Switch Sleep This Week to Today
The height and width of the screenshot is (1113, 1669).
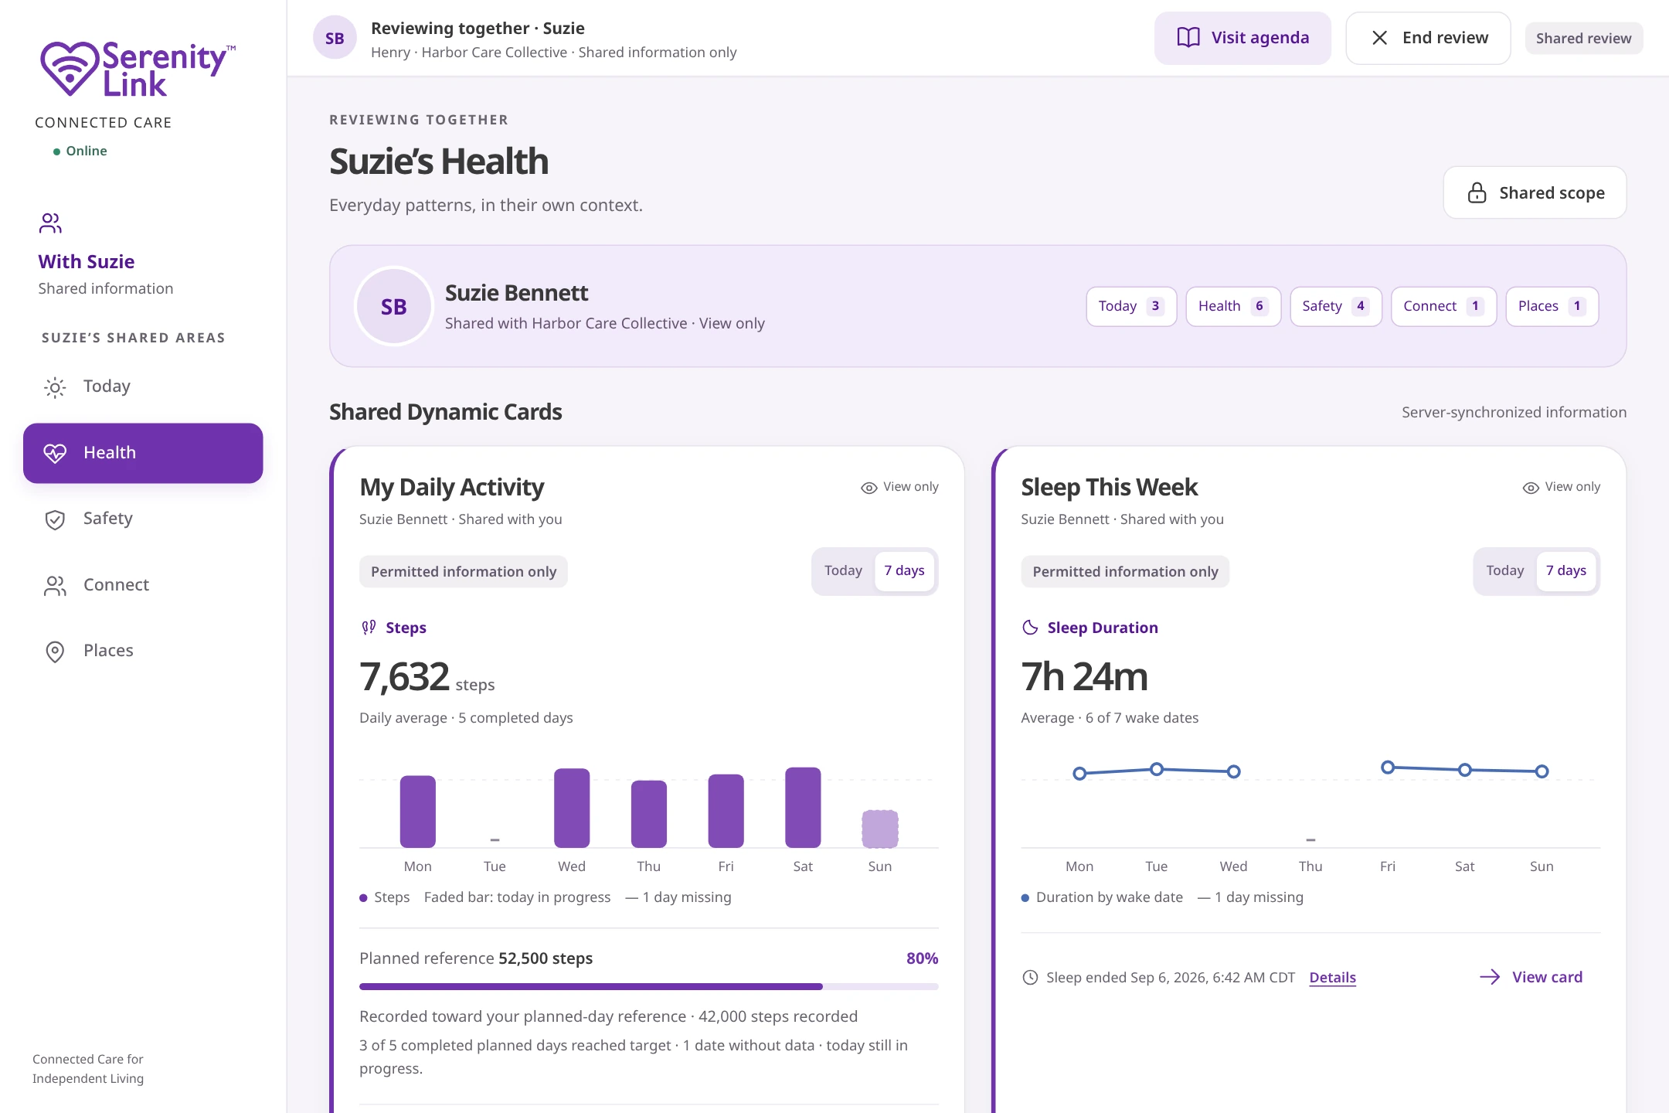tap(1505, 570)
